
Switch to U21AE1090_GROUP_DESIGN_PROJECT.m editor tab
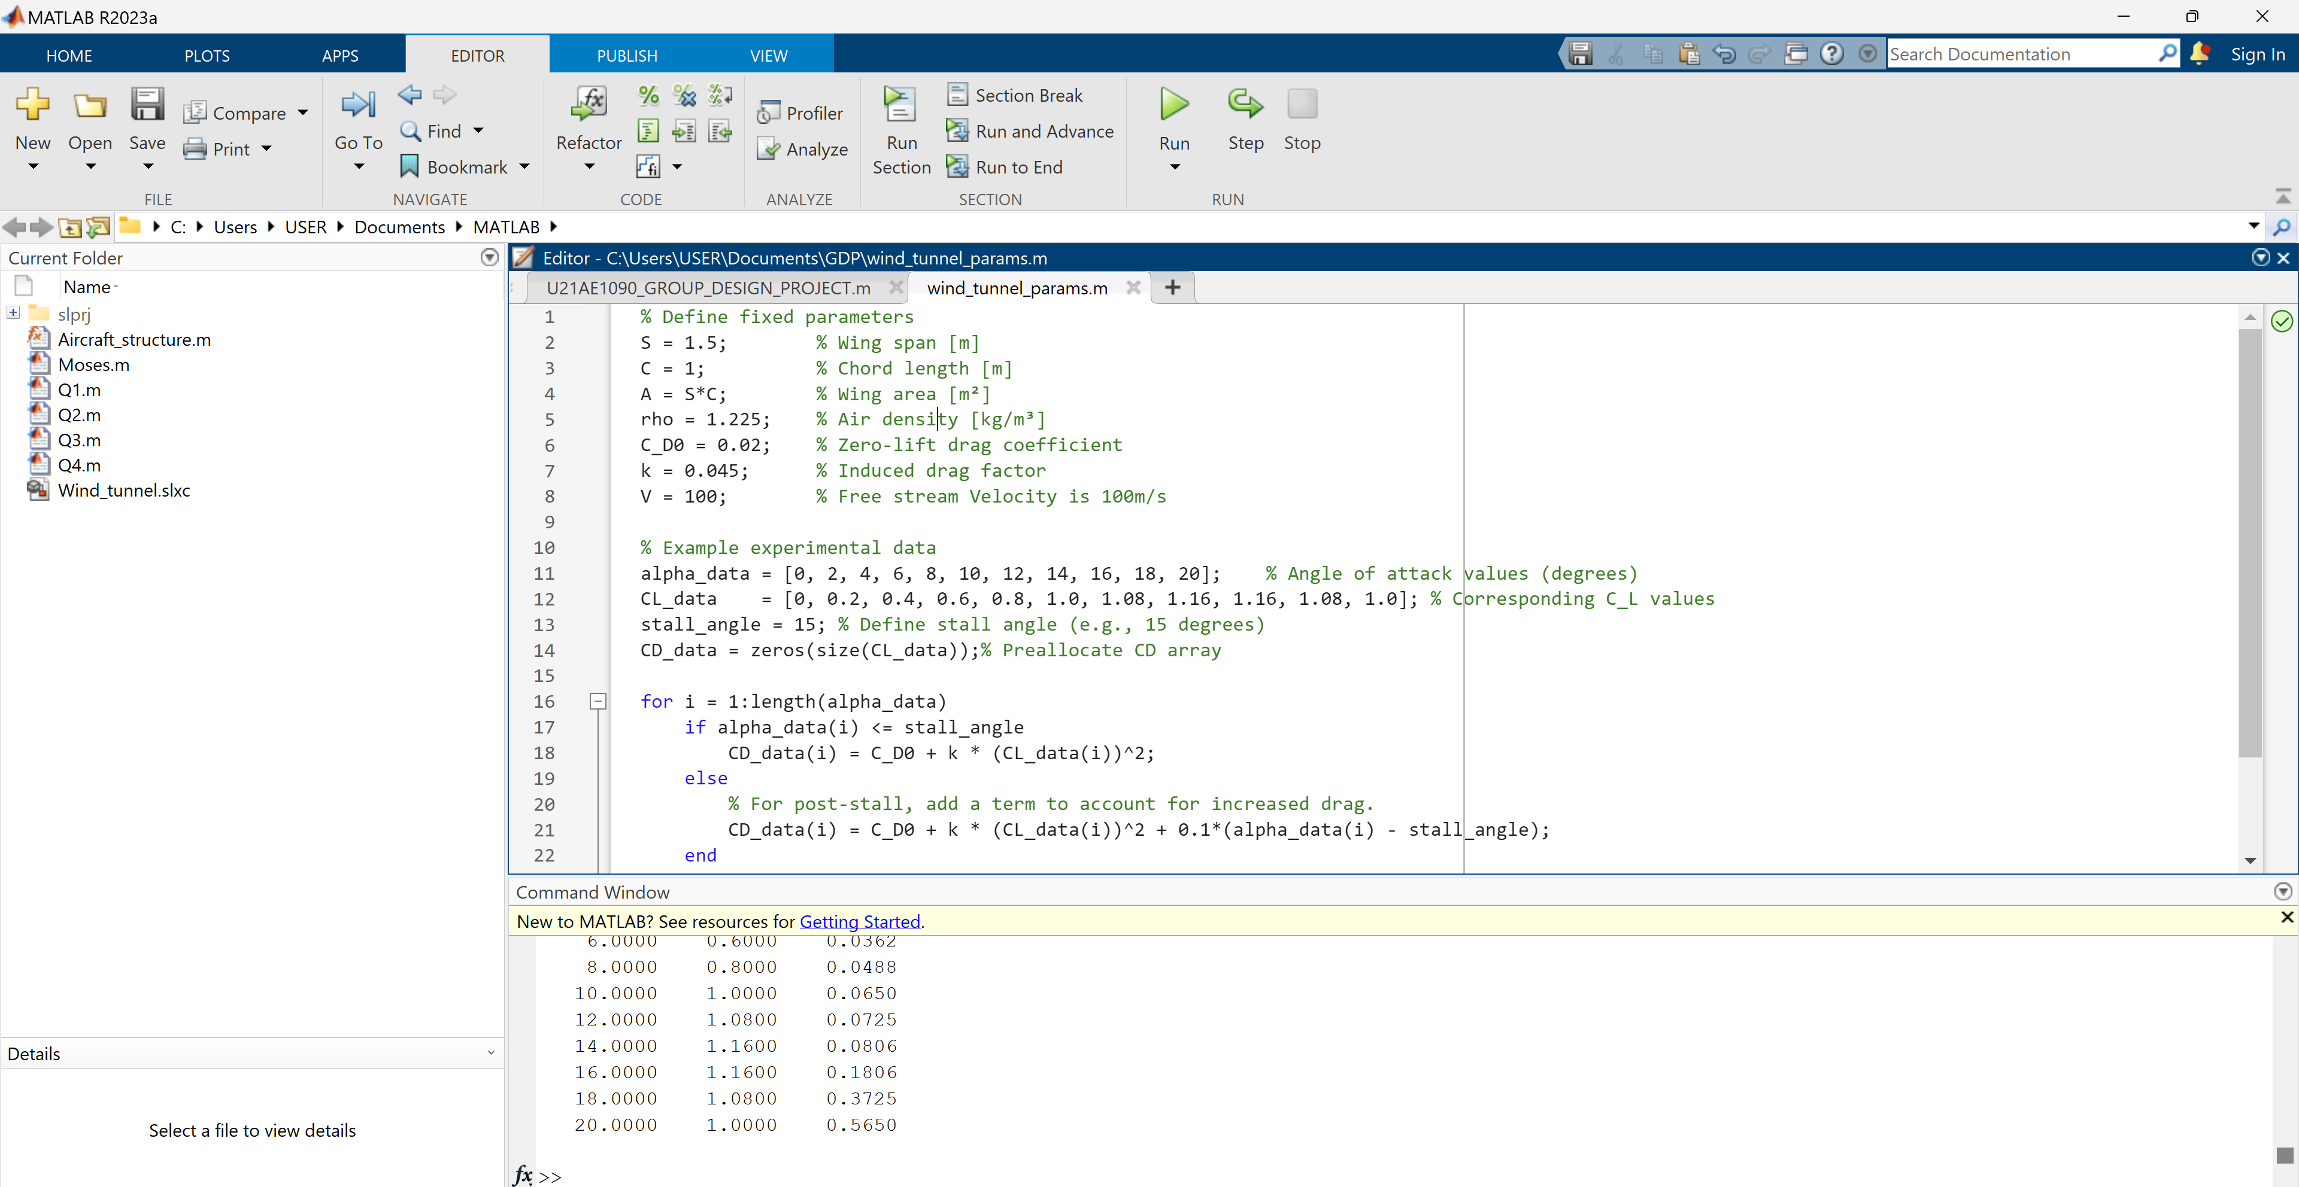[707, 288]
